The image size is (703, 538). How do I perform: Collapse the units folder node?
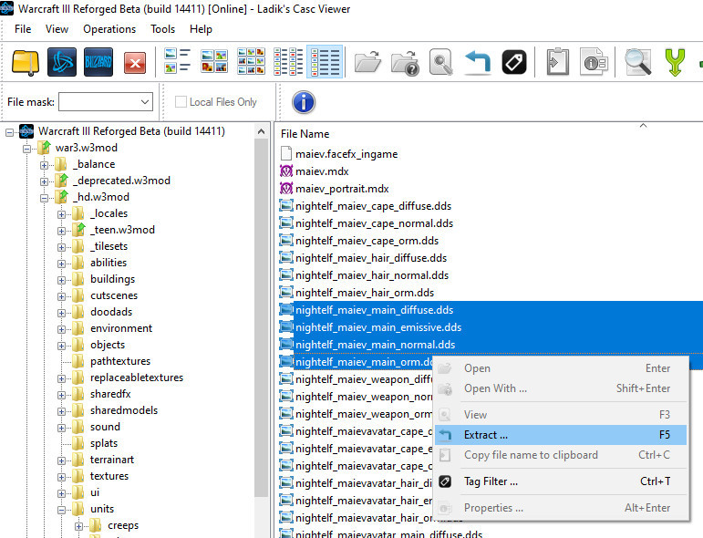[x=61, y=510]
